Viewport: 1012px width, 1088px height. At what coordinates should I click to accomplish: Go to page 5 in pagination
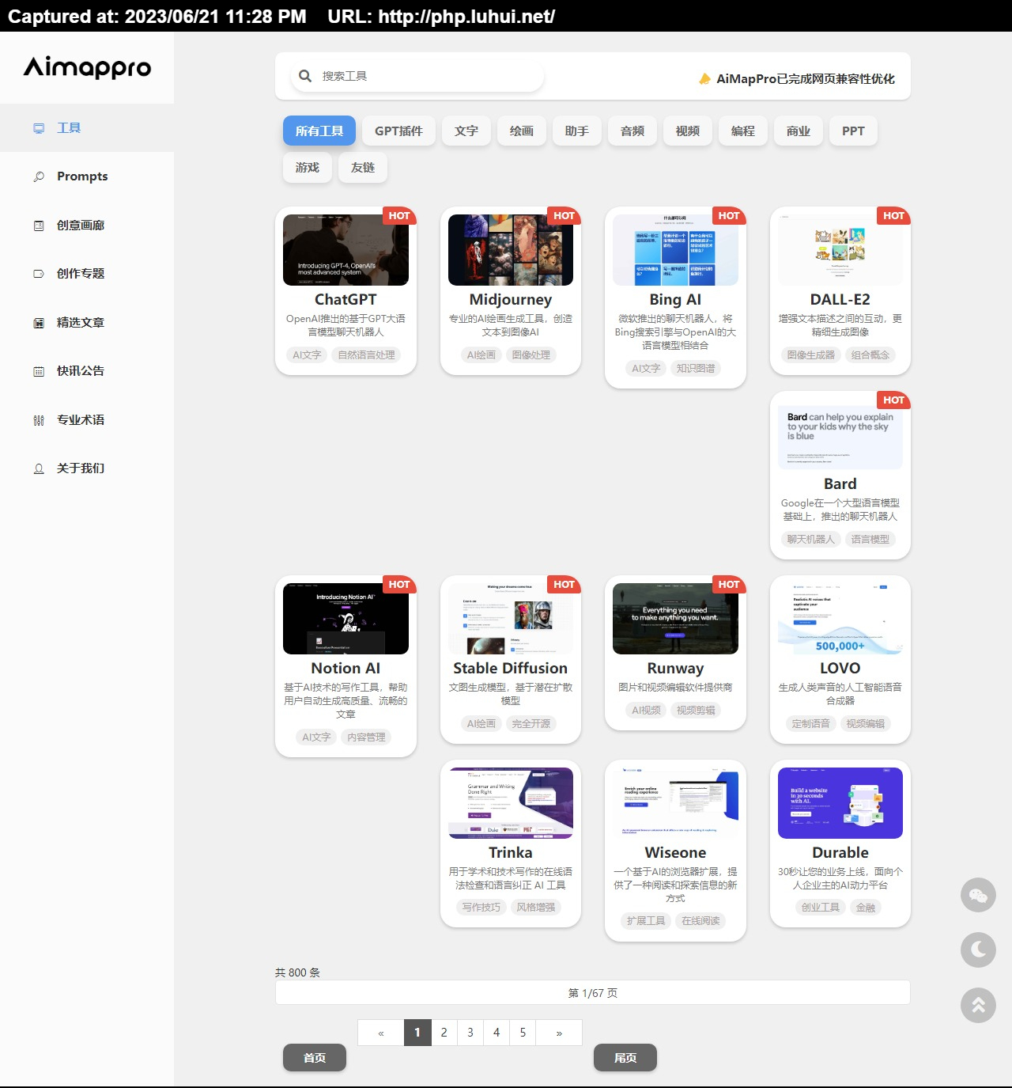click(x=523, y=1033)
